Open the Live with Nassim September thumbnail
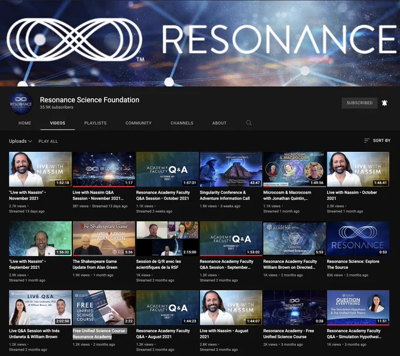This screenshot has height=356, width=400. tap(41, 238)
